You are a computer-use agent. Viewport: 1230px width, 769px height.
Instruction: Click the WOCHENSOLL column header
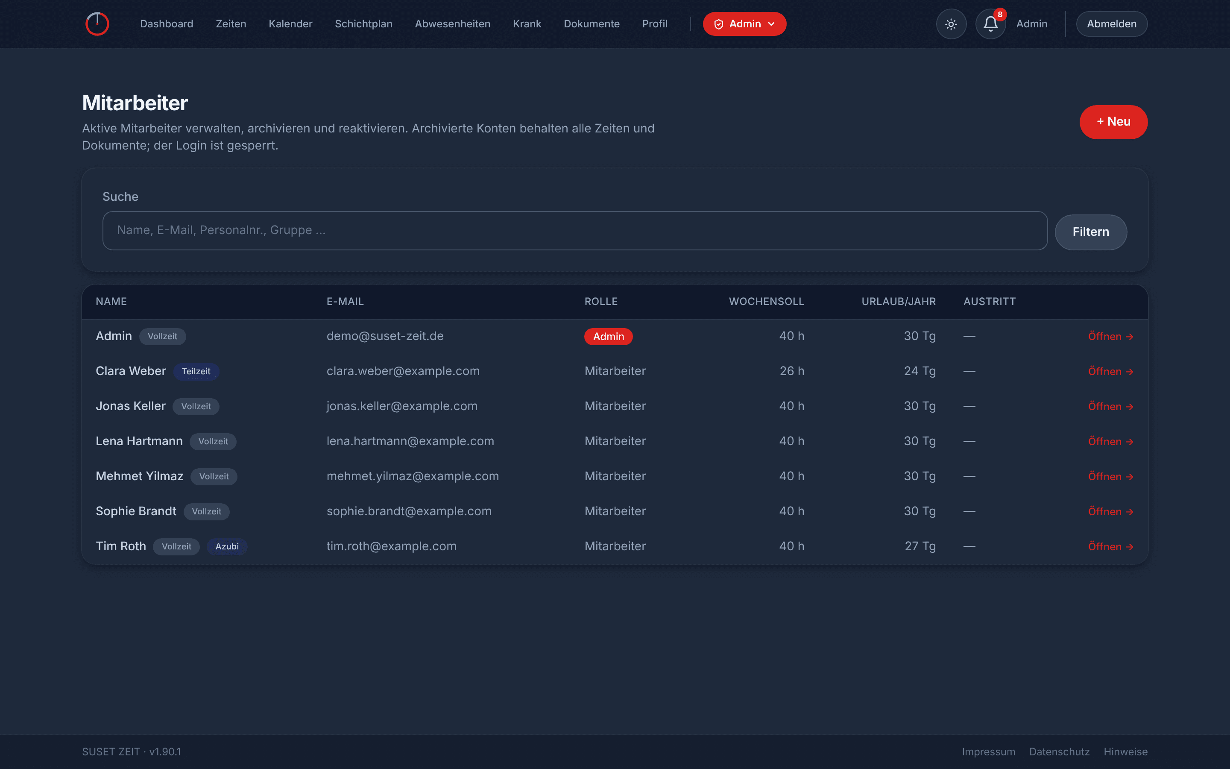767,302
